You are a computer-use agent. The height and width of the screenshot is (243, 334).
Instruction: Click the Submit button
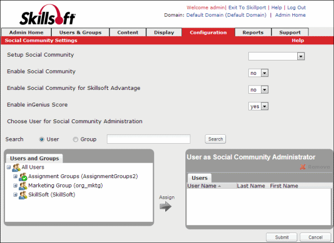pyautogui.click(x=282, y=237)
